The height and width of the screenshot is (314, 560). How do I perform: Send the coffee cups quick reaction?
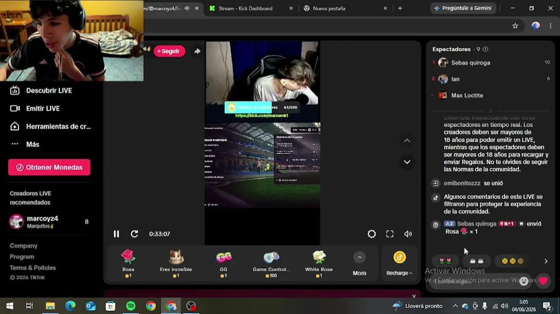coord(476,261)
